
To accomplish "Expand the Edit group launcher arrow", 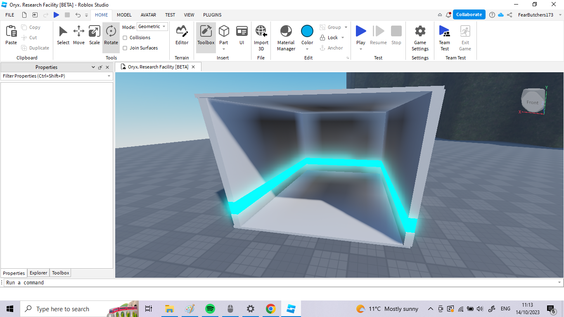I will tap(348, 58).
